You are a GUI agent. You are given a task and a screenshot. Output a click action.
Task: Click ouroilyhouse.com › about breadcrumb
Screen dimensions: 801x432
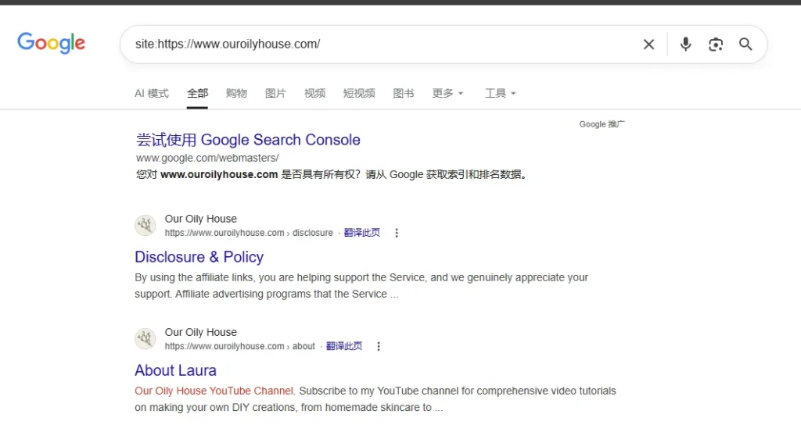(x=240, y=346)
